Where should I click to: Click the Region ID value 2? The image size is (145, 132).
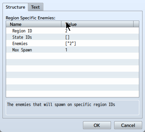click(66, 31)
